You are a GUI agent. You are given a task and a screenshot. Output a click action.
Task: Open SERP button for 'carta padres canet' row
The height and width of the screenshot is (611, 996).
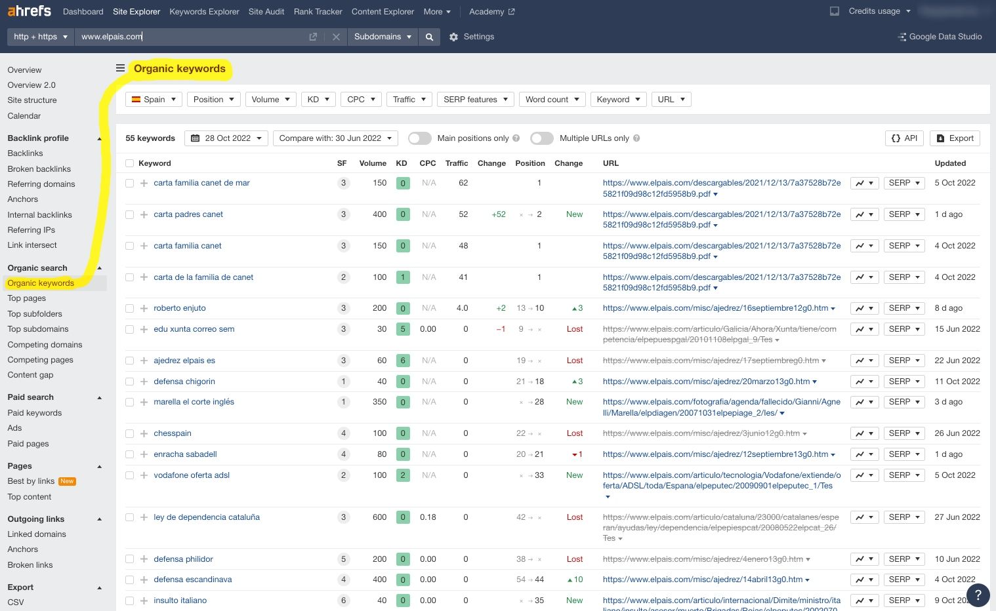(904, 215)
